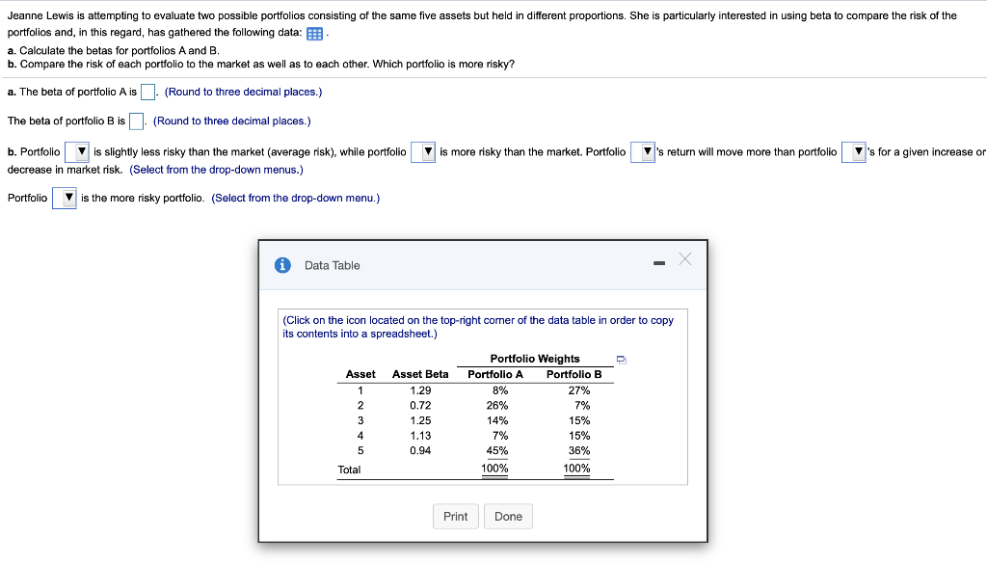Minimize the Data Table window

click(x=658, y=261)
